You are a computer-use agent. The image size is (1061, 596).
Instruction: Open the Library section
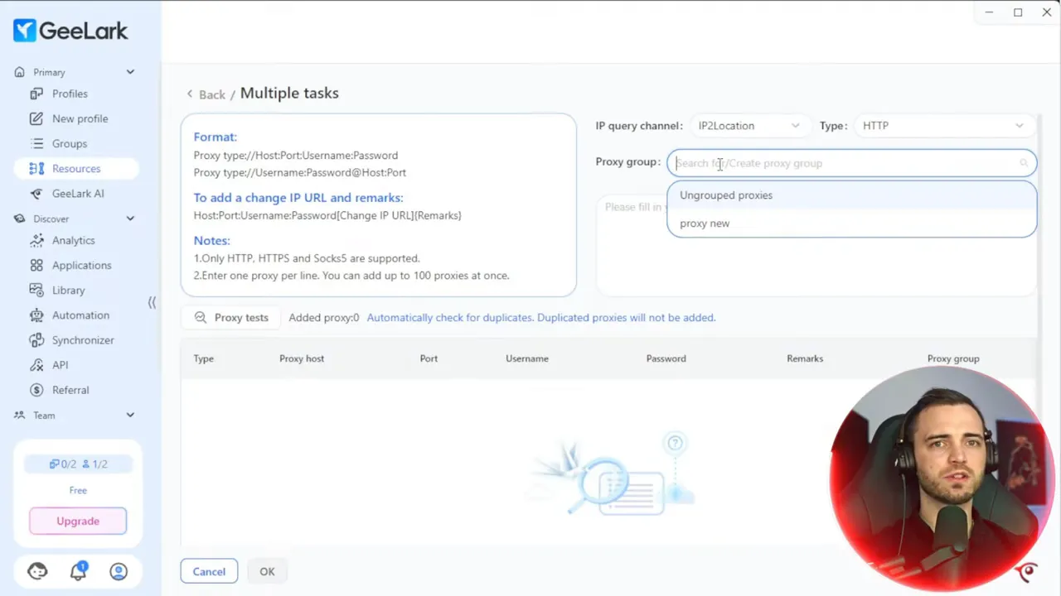(x=68, y=290)
